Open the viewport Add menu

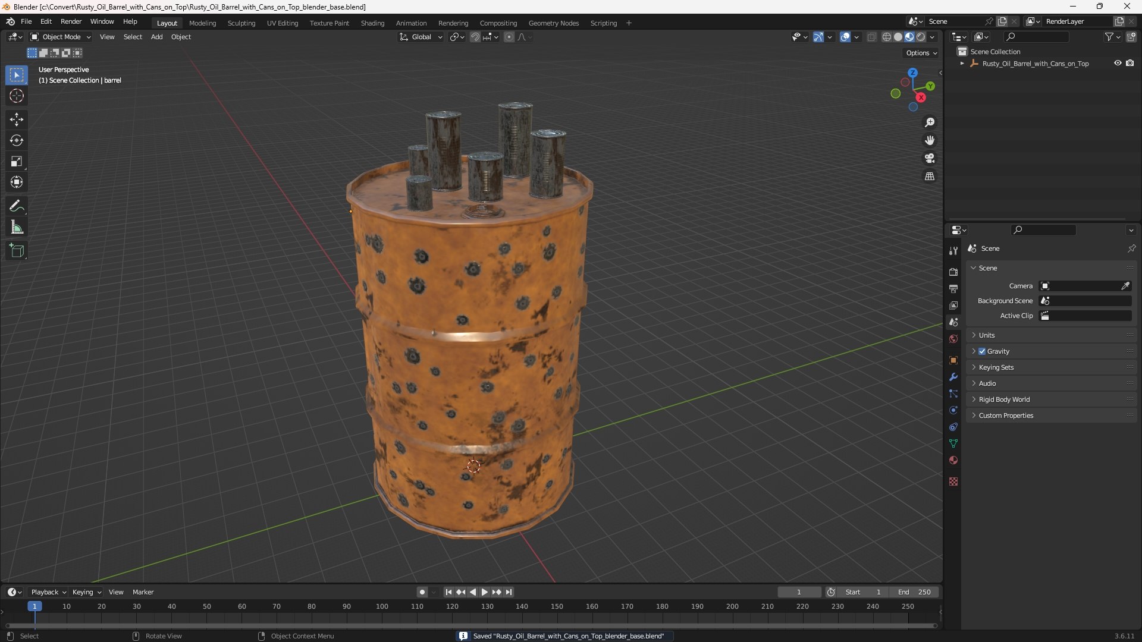point(156,37)
